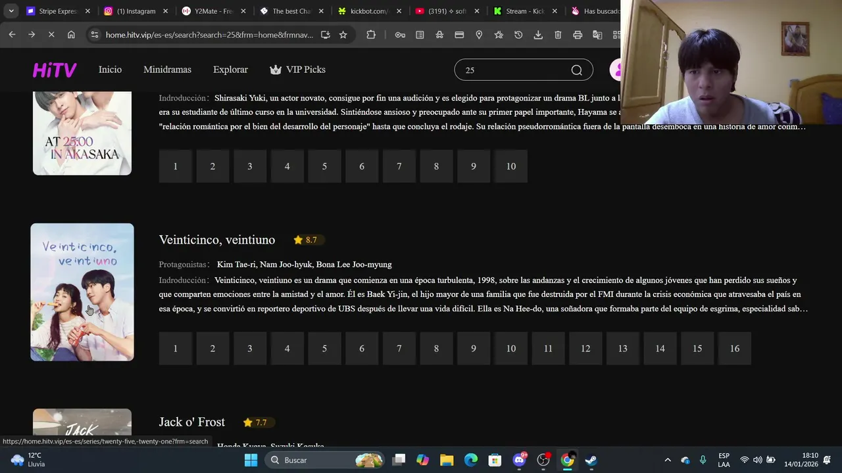Viewport: 842px width, 473px height.
Task: Select episode 5 of At 25:00 in Akasaka
Action: (324, 166)
